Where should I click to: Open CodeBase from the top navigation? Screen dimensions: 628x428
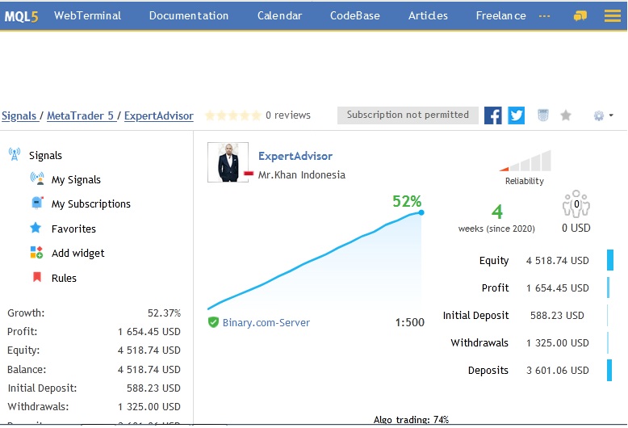[355, 15]
